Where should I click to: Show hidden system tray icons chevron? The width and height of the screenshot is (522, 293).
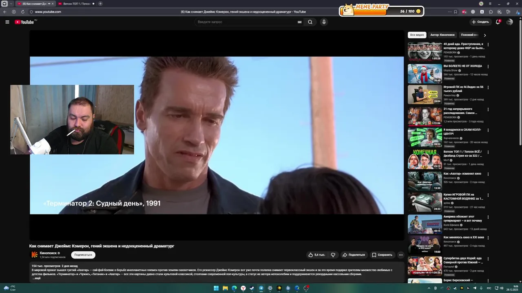pos(429,288)
